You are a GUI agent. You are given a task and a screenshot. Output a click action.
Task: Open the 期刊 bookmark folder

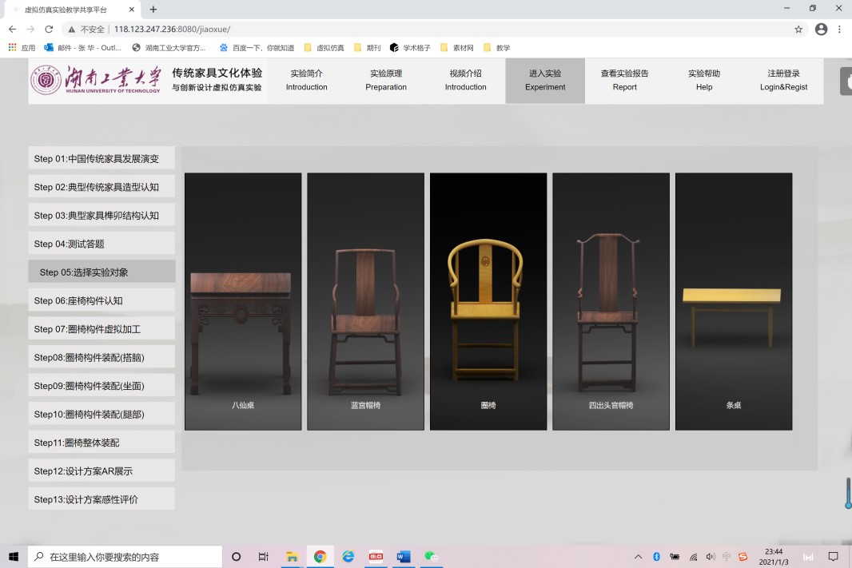(x=367, y=48)
